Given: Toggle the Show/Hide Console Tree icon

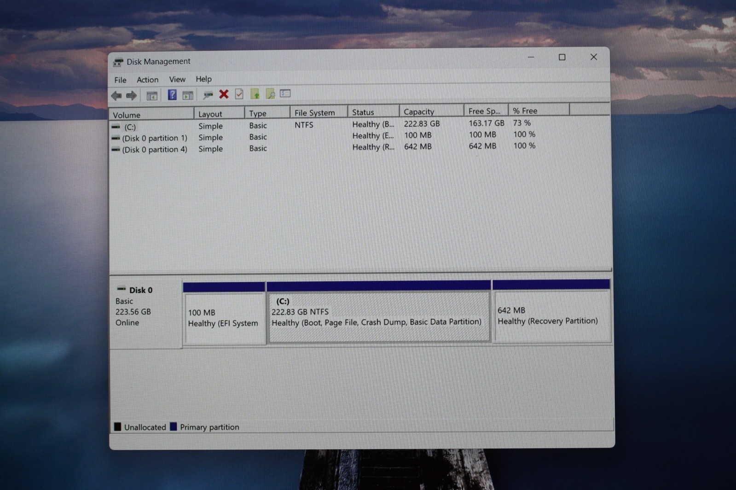Looking at the screenshot, I should click(x=152, y=96).
